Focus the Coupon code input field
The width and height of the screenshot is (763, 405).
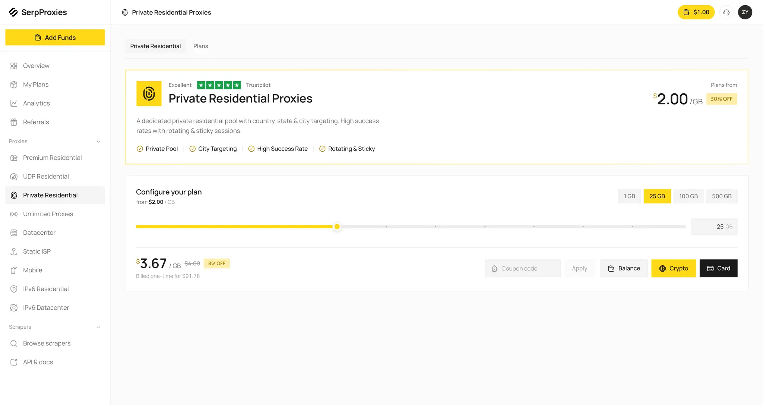(523, 268)
